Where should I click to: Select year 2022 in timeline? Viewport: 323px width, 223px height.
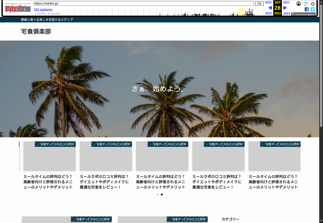(x=268, y=13)
